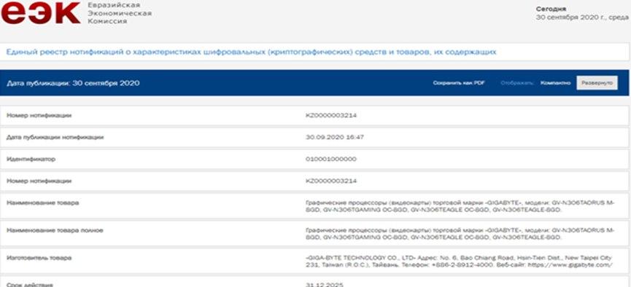Switch display to Компактно
Screen dimensions: 631x287
click(555, 83)
